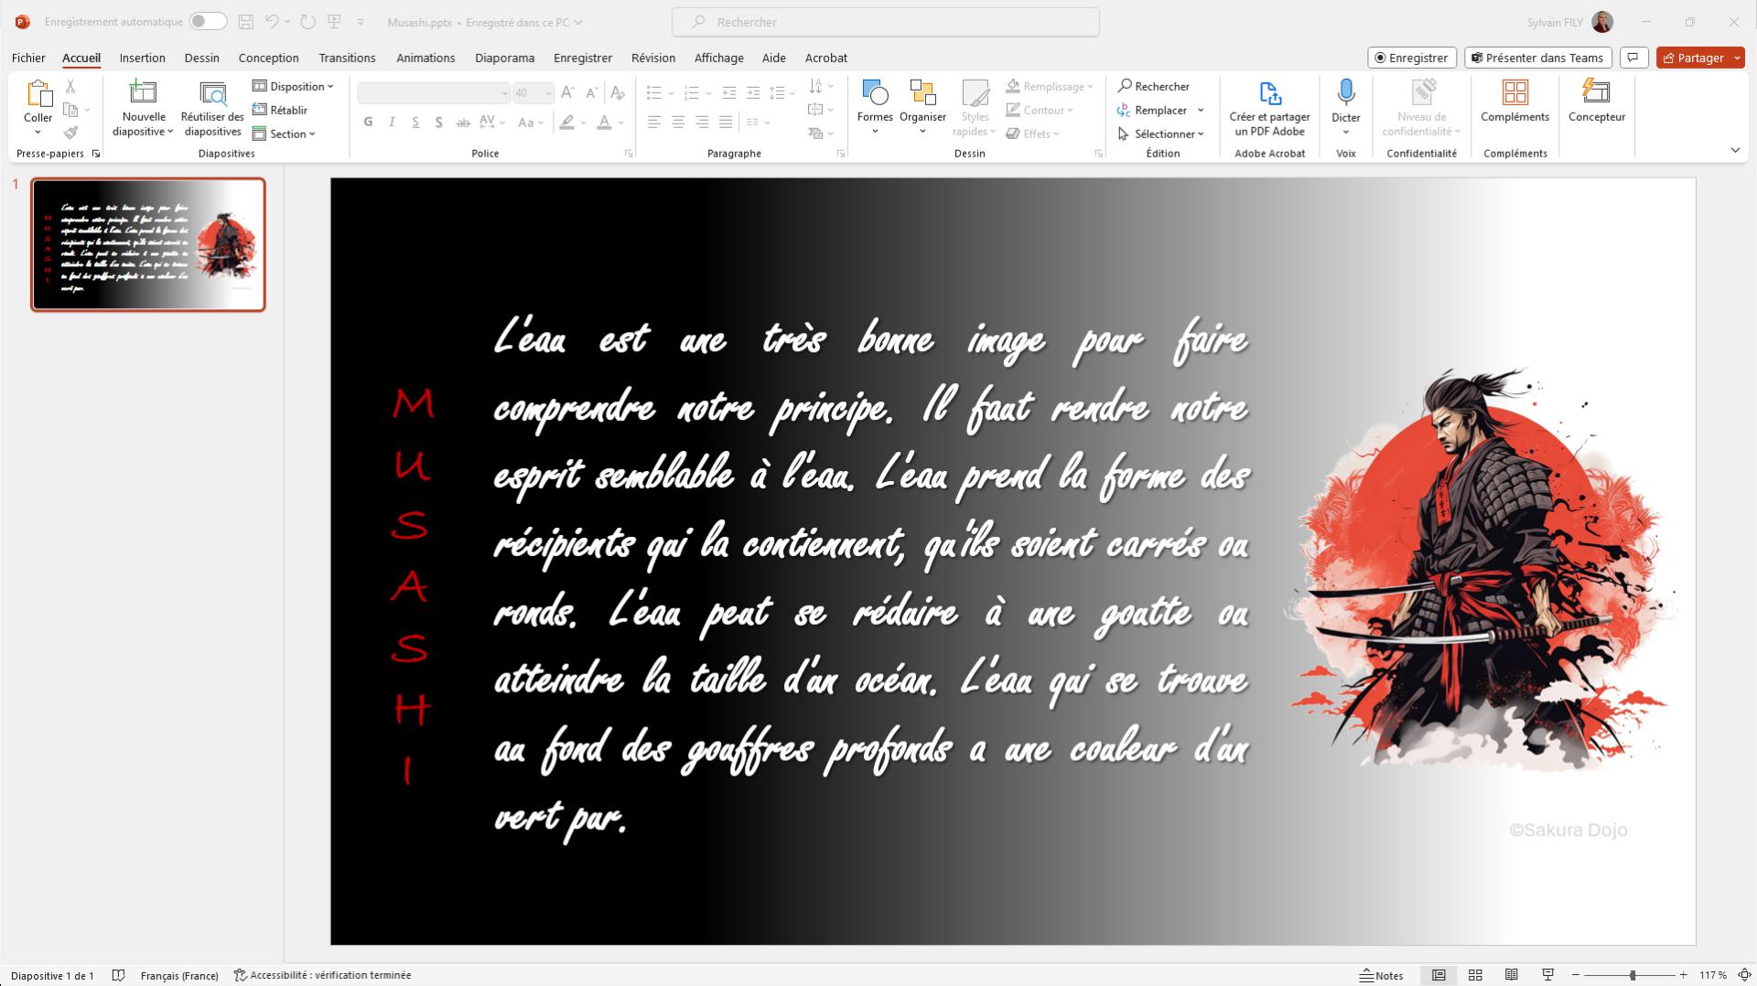The width and height of the screenshot is (1757, 986).
Task: Clear all formatting icon in Police group
Action: point(618,92)
